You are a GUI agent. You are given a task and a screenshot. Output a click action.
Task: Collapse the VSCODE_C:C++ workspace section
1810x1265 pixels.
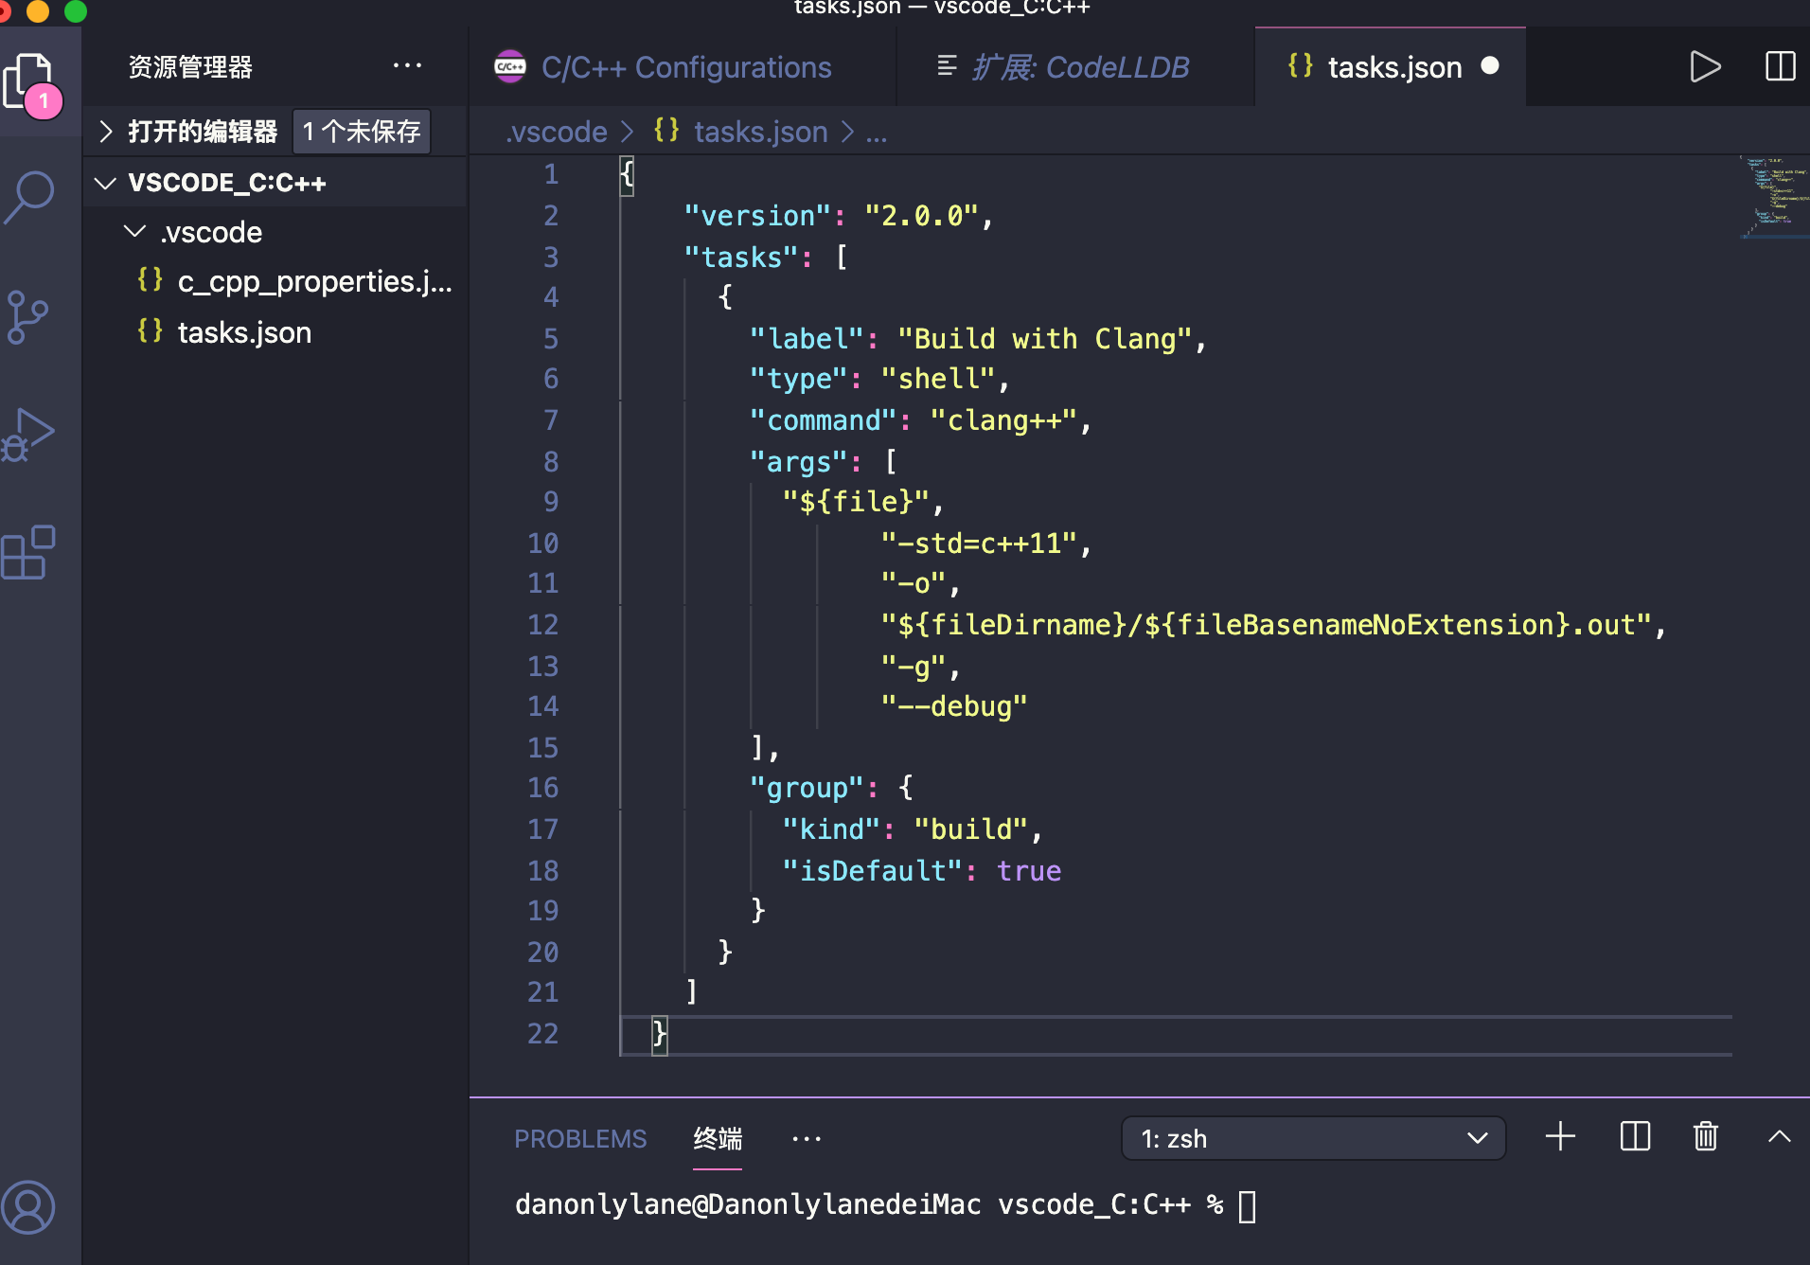[x=105, y=182]
